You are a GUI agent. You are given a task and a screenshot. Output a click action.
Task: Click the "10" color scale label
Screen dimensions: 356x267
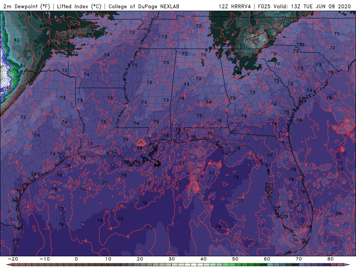click(x=108, y=259)
